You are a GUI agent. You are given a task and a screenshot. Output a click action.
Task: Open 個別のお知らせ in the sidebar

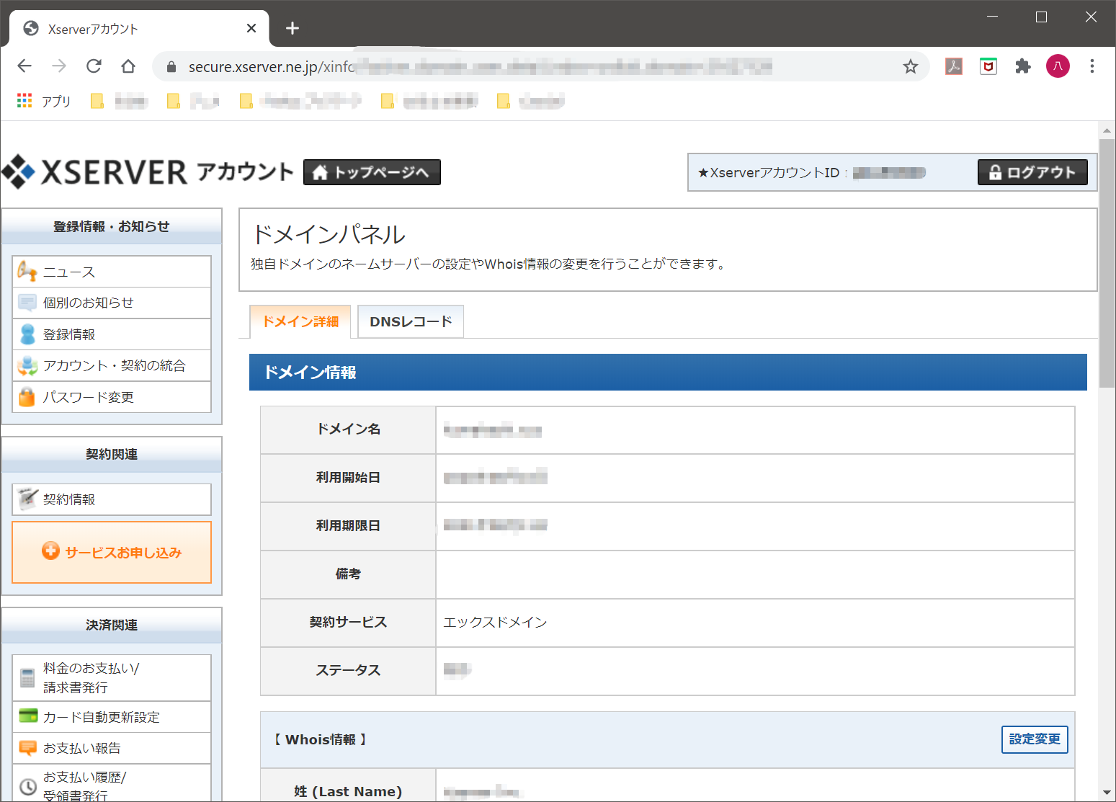click(112, 303)
